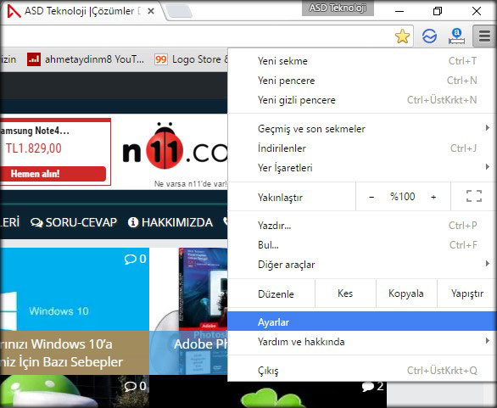This screenshot has height=408, width=497.
Task: Click the bookmark star icon
Action: tap(402, 36)
